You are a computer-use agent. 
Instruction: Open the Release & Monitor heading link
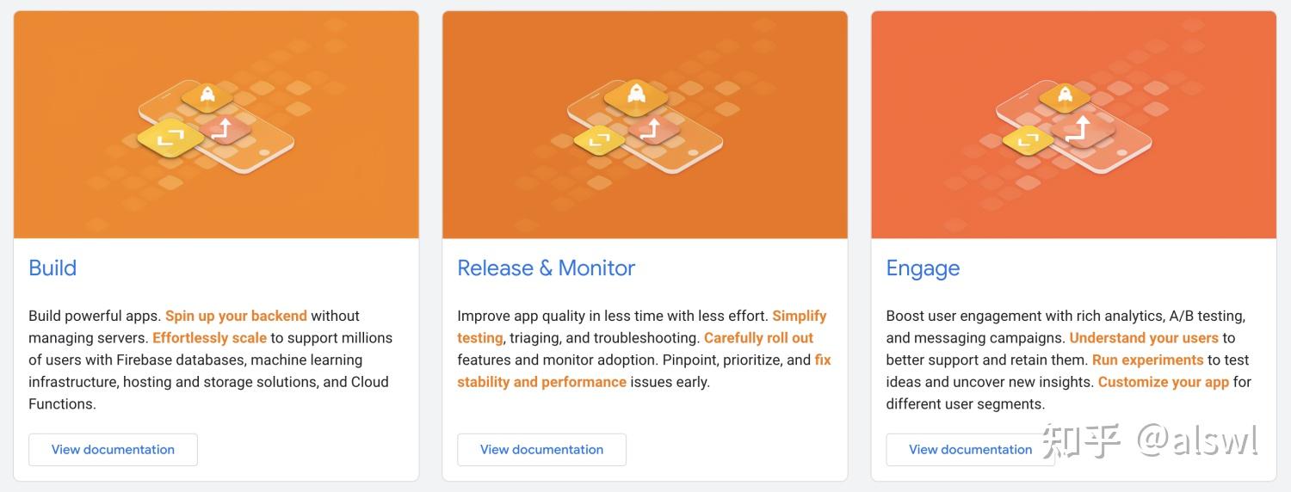pos(546,268)
